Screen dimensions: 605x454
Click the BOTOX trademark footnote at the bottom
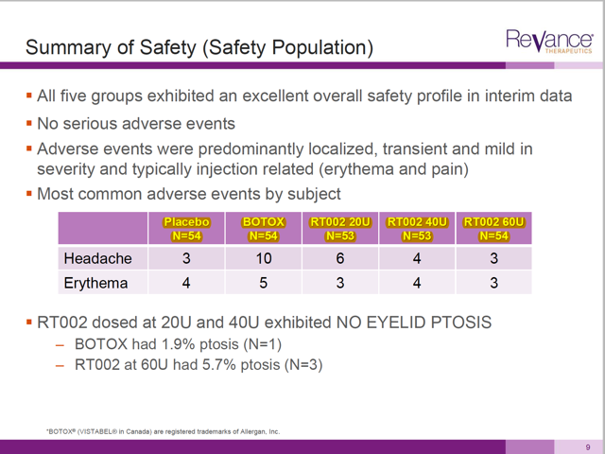coord(163,431)
